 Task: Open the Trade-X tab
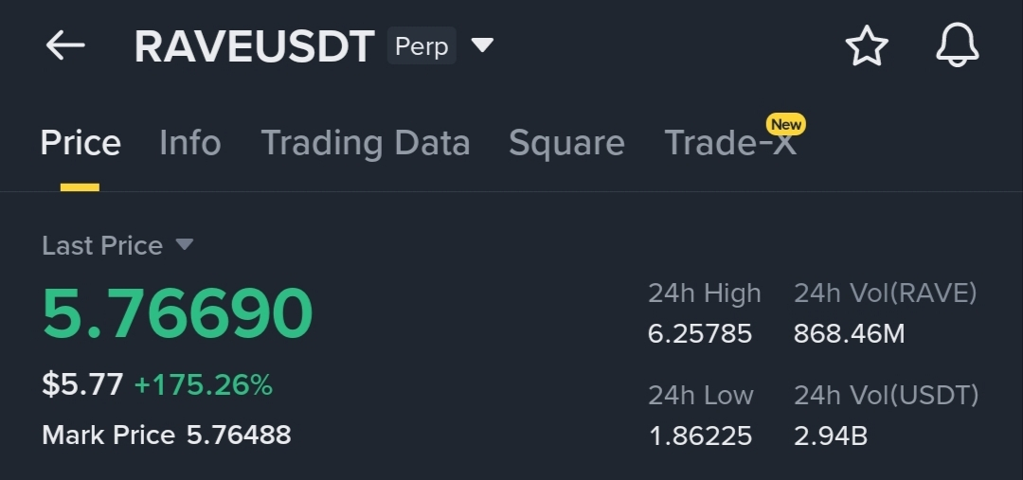click(729, 143)
